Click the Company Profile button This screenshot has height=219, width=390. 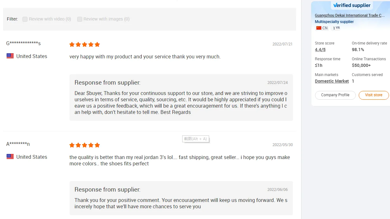(335, 95)
